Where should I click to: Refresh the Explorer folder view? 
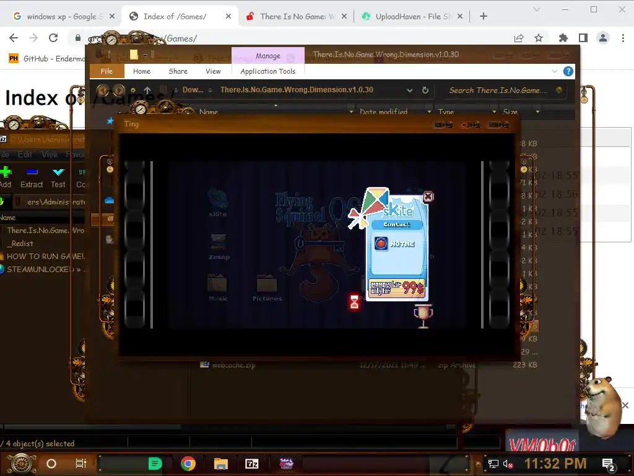(x=425, y=90)
